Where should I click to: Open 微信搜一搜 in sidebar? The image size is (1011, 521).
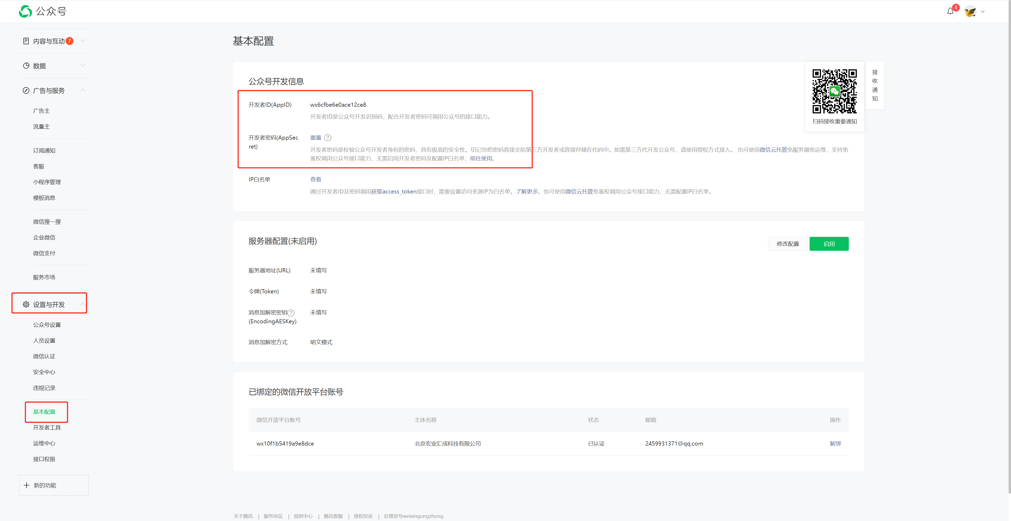[x=47, y=222]
